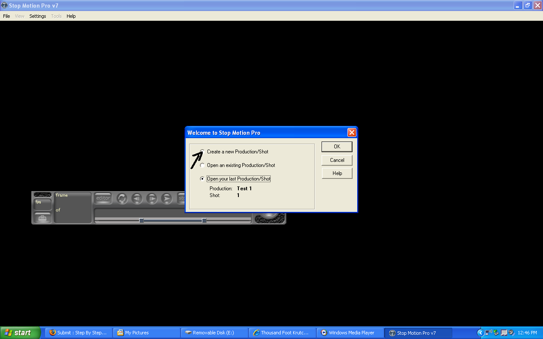543x339 pixels.
Task: Expand hidden system tray icons
Action: 480,333
